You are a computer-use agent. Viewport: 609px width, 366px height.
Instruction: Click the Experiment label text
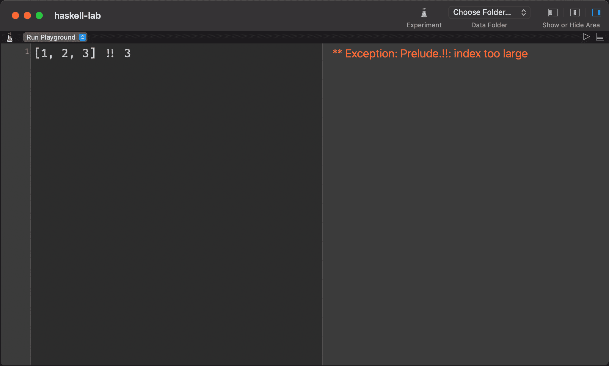click(424, 25)
